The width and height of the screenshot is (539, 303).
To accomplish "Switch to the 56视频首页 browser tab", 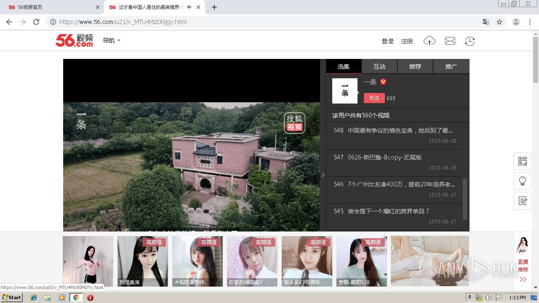I will click(x=53, y=7).
